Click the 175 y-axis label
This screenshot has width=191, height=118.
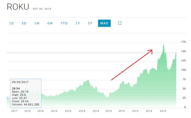pyautogui.click(x=183, y=42)
